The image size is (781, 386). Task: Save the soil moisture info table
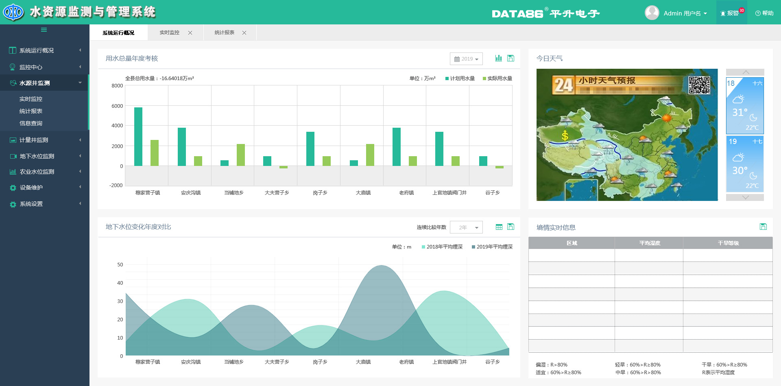(763, 227)
